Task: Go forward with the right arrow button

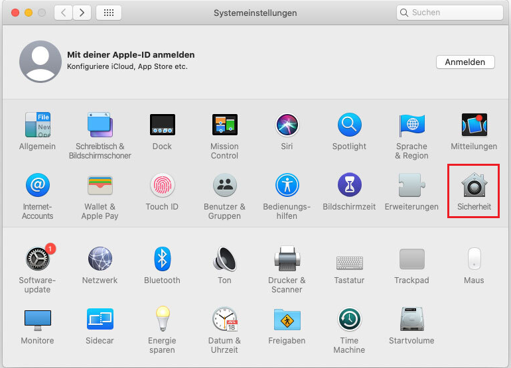Action: [82, 13]
